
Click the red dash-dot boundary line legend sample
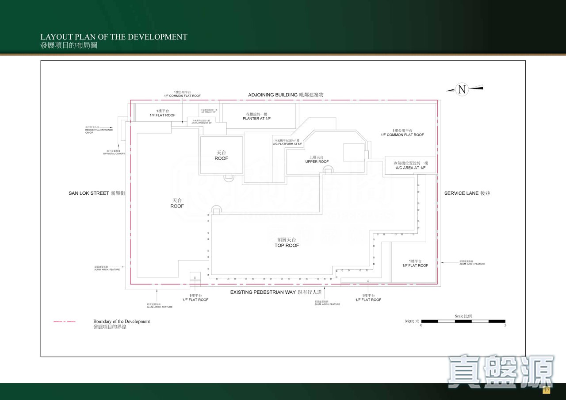click(x=64, y=322)
